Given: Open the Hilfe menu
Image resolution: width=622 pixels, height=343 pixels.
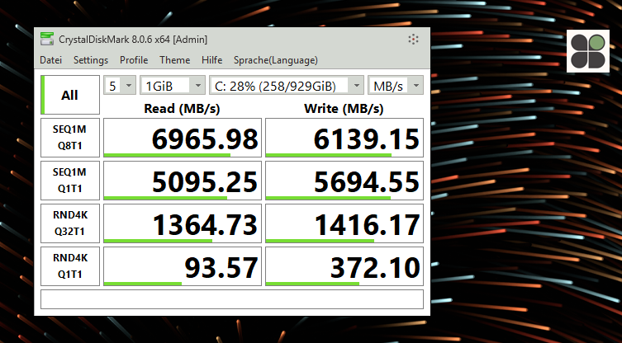Looking at the screenshot, I should click(x=211, y=60).
